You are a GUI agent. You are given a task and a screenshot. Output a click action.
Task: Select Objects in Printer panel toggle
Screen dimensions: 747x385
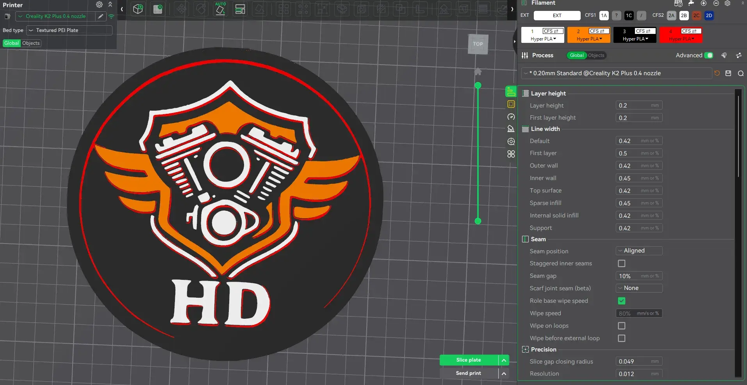point(31,43)
